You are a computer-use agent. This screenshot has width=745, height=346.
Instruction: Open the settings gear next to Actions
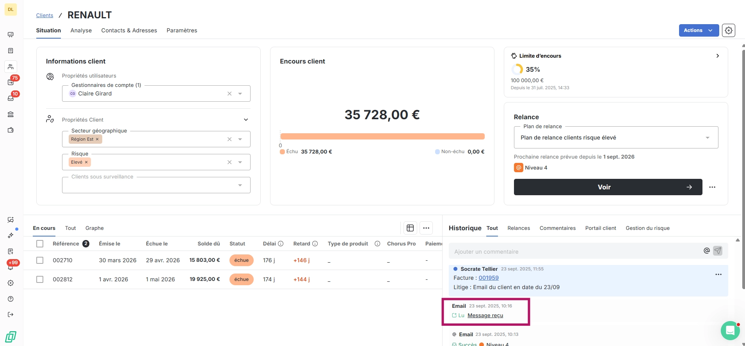729,30
